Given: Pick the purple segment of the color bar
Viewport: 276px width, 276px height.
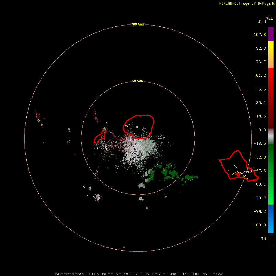Looking at the screenshot, I should (x=271, y=34).
